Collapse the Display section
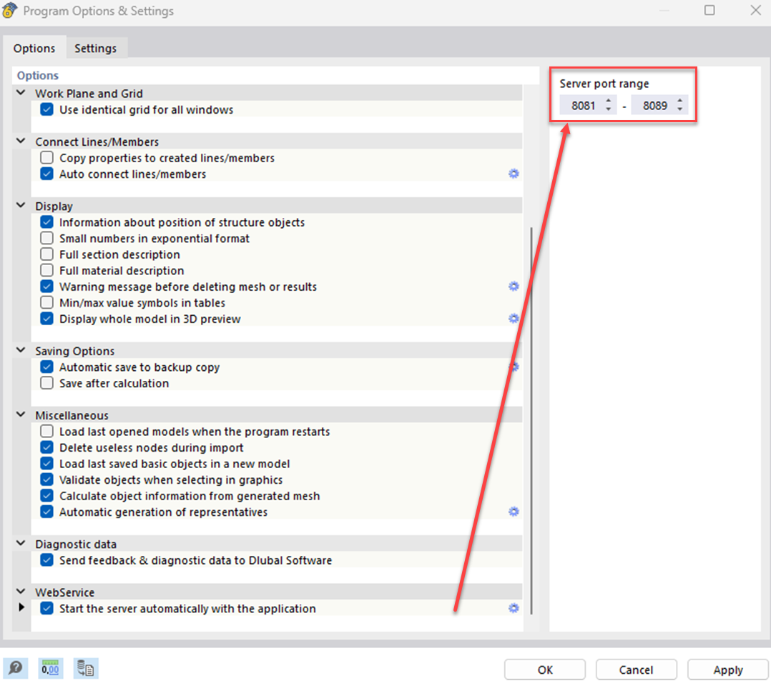The height and width of the screenshot is (686, 771). [x=20, y=205]
